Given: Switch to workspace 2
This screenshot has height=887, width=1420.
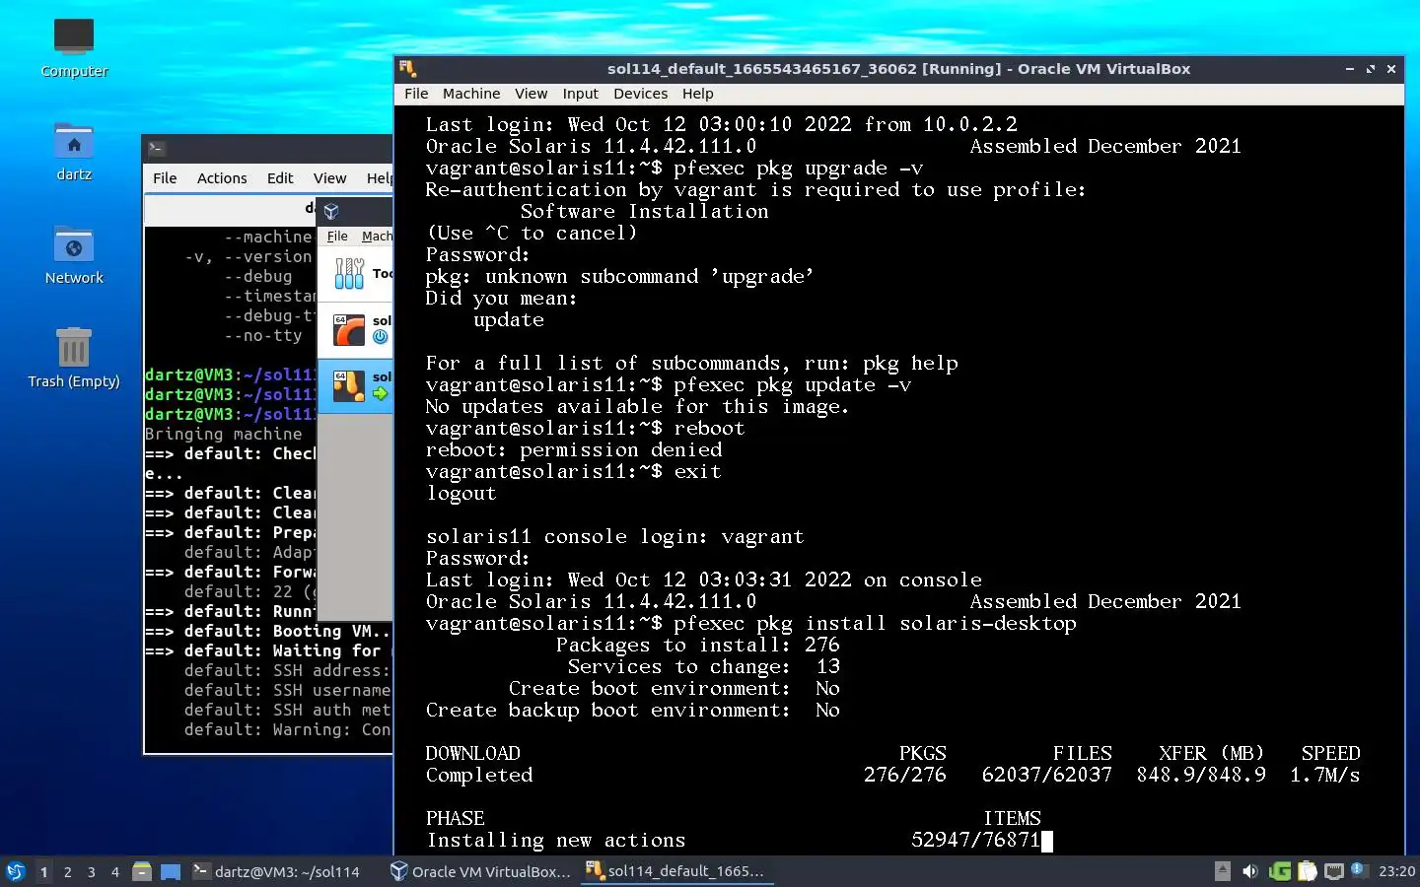Looking at the screenshot, I should (67, 871).
